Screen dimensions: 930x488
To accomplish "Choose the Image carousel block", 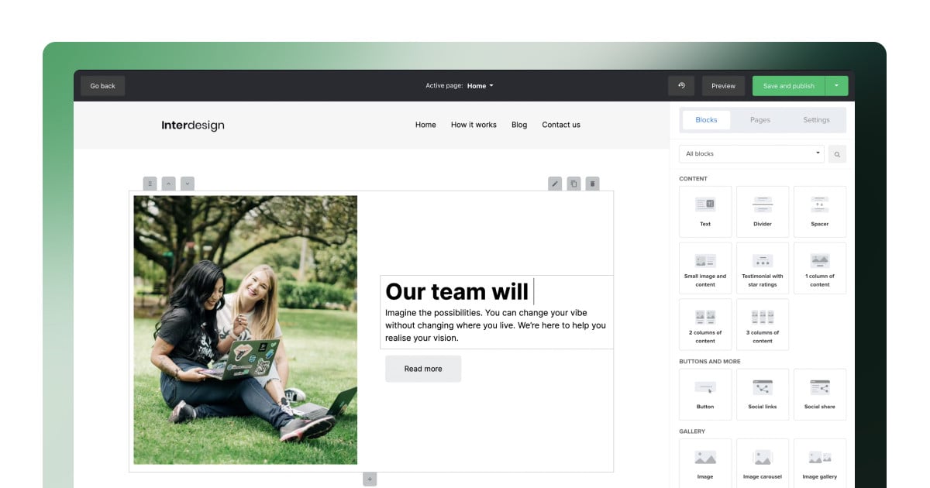I will point(763,463).
